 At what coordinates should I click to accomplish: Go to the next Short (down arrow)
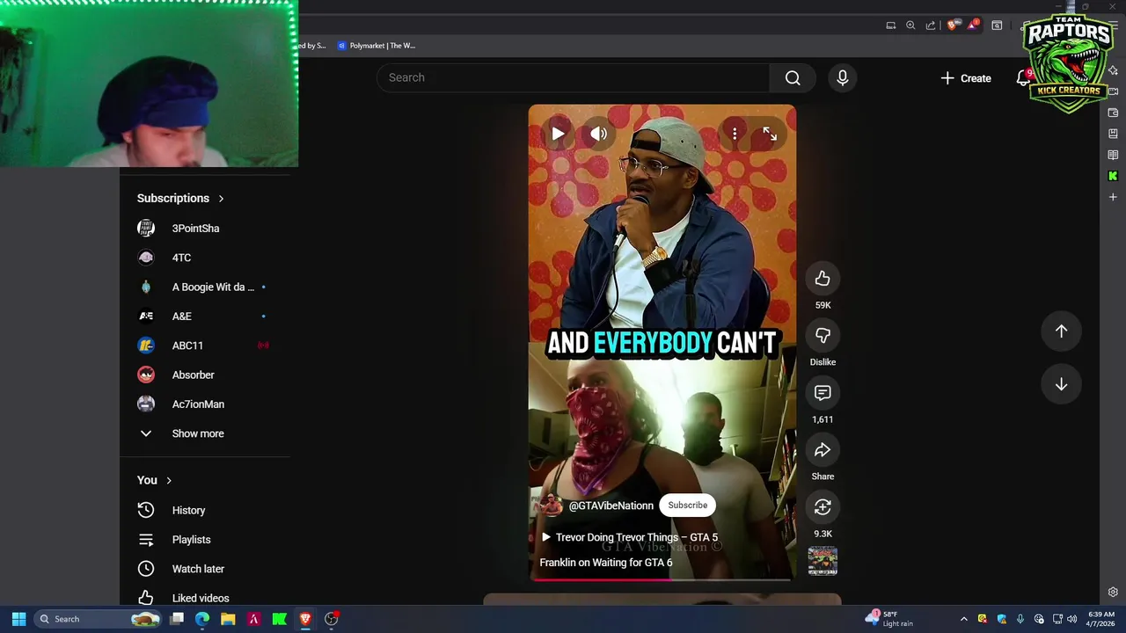(x=1061, y=384)
